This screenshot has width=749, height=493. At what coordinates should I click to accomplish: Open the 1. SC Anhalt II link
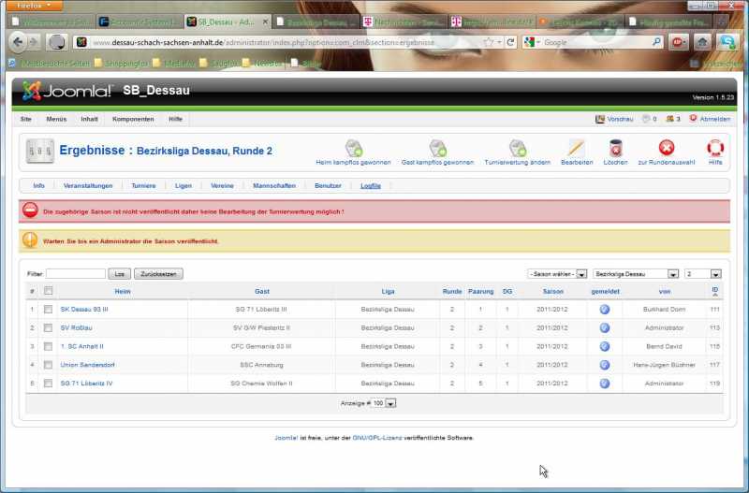coord(81,346)
